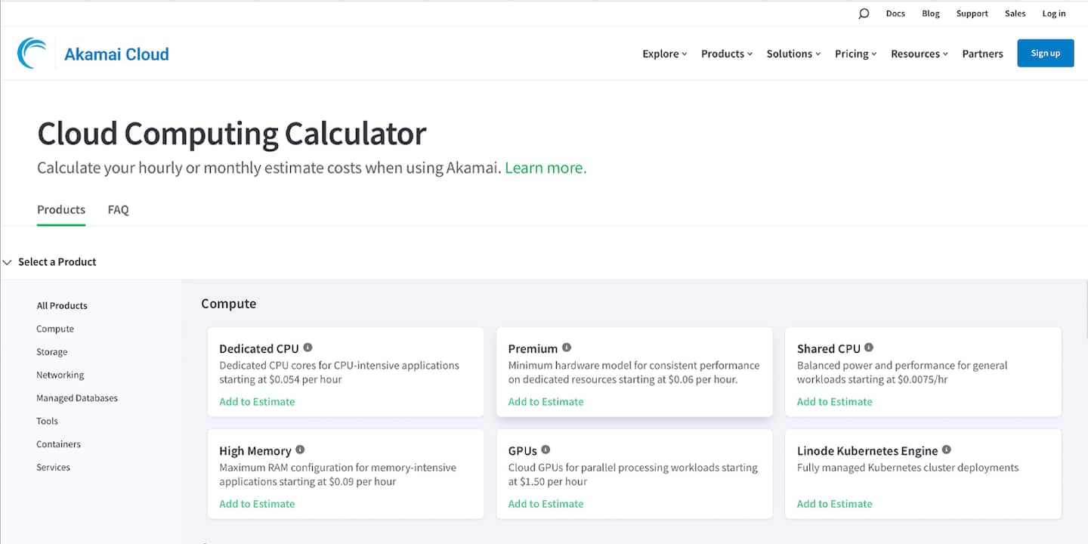Switch to the FAQ tab
Image resolution: width=1088 pixels, height=544 pixels.
pyautogui.click(x=118, y=210)
